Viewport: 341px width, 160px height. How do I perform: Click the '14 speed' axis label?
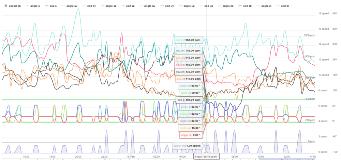click(324, 44)
